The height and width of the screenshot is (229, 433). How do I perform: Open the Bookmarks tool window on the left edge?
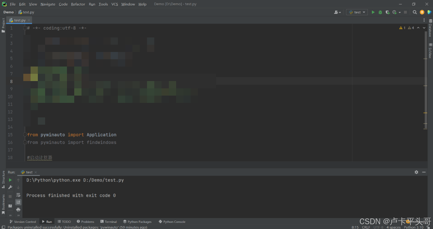pos(3,204)
